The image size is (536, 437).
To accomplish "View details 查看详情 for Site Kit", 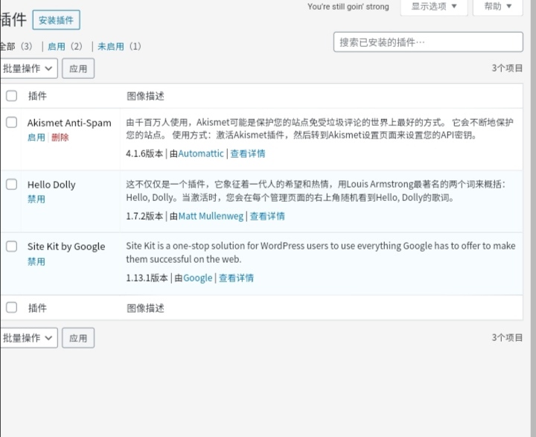I will [x=236, y=278].
